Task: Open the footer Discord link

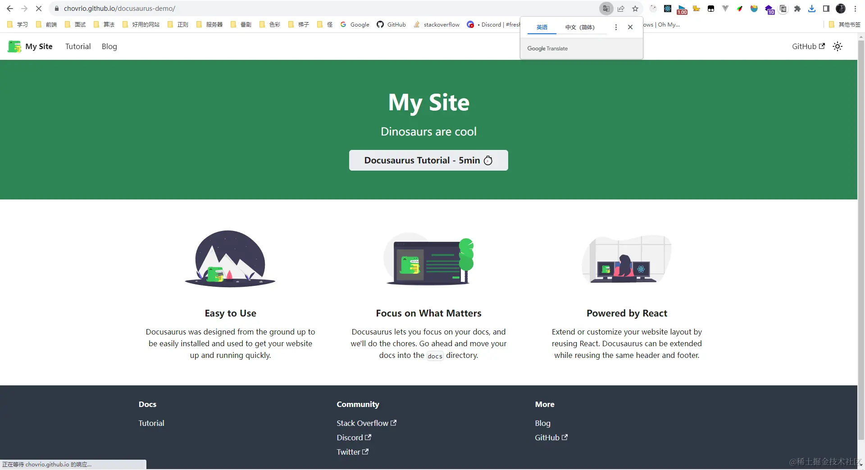Action: (354, 438)
